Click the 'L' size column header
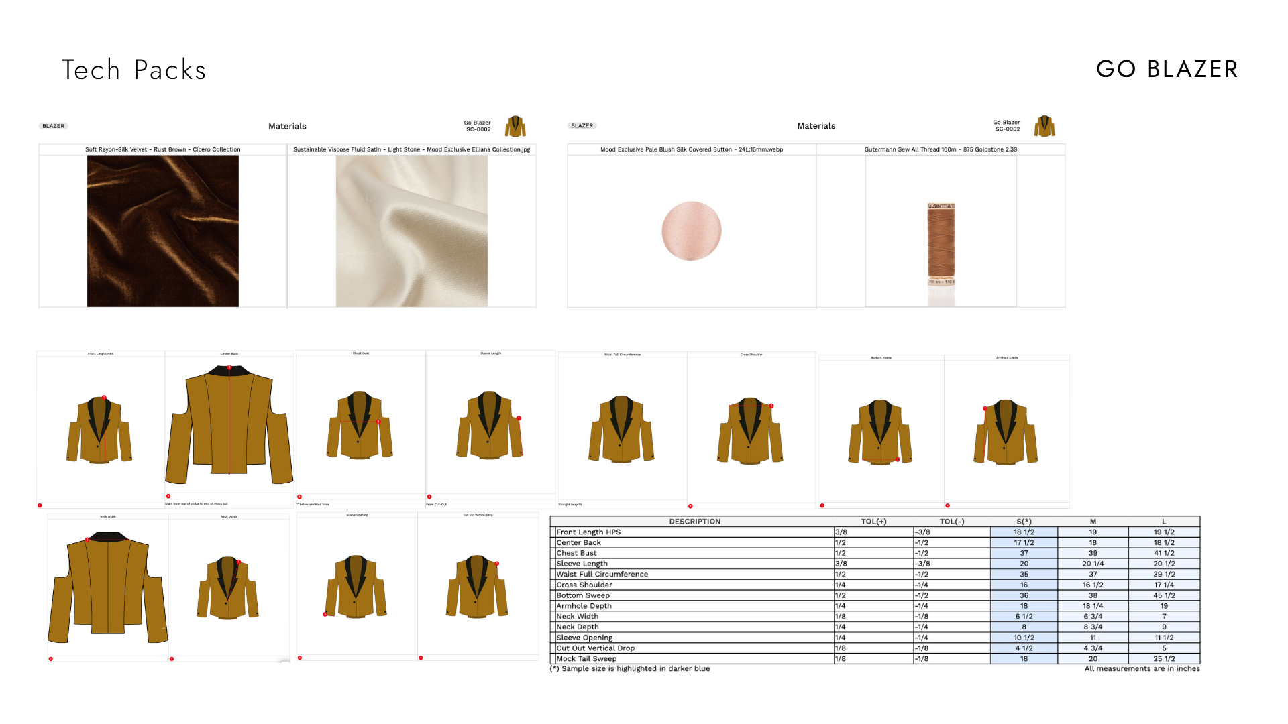This screenshot has height=724, width=1288. [1164, 522]
